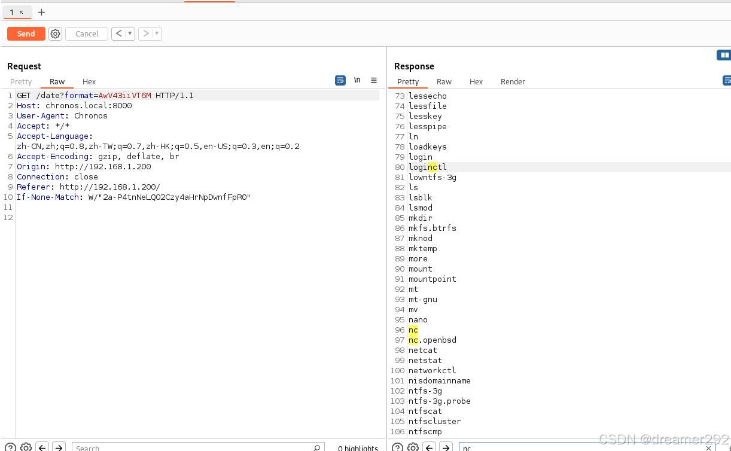
Task: Click the Accept-Language header name
Action: (x=55, y=136)
